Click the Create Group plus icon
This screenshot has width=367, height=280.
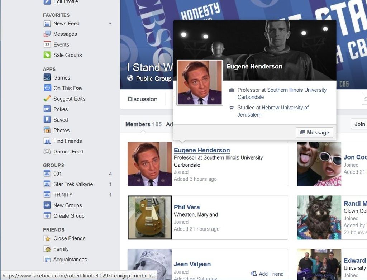coord(47,216)
